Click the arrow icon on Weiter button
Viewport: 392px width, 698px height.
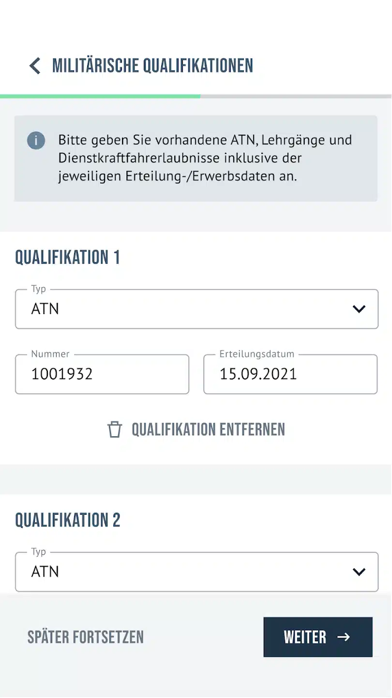tap(344, 637)
